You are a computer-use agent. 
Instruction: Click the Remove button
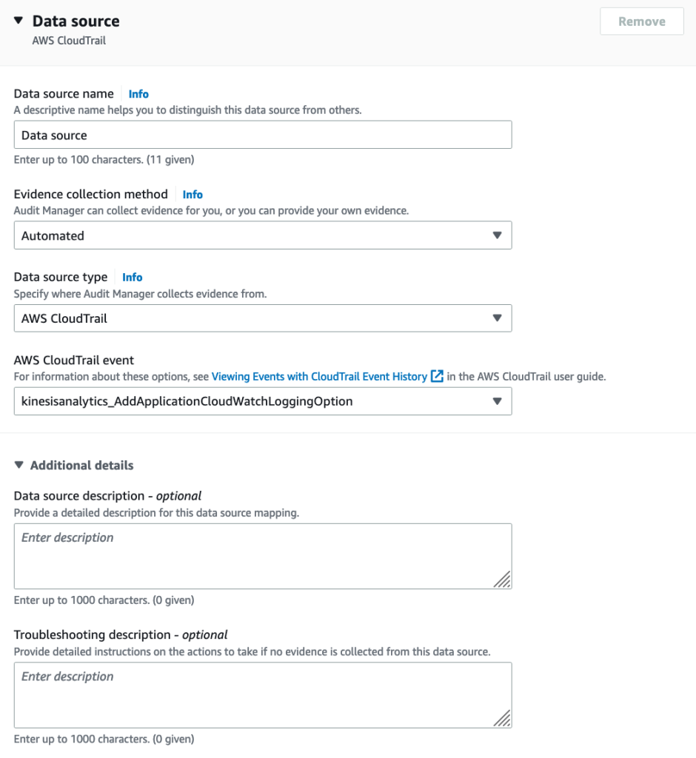(x=641, y=21)
